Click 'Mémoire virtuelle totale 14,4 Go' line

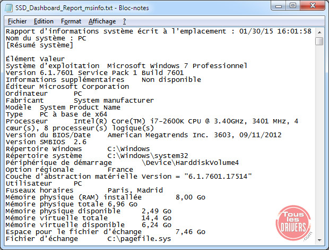(89, 218)
